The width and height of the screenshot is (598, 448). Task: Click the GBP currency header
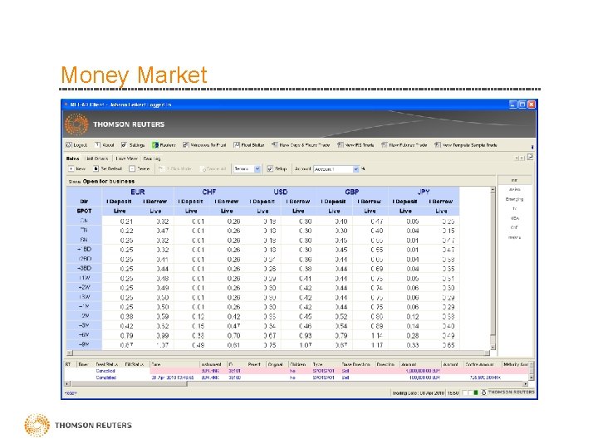(x=351, y=192)
